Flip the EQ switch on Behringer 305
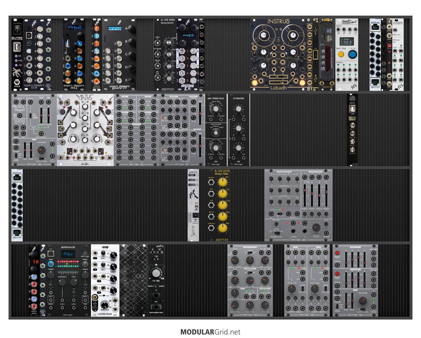421x338 pixels. (280, 214)
